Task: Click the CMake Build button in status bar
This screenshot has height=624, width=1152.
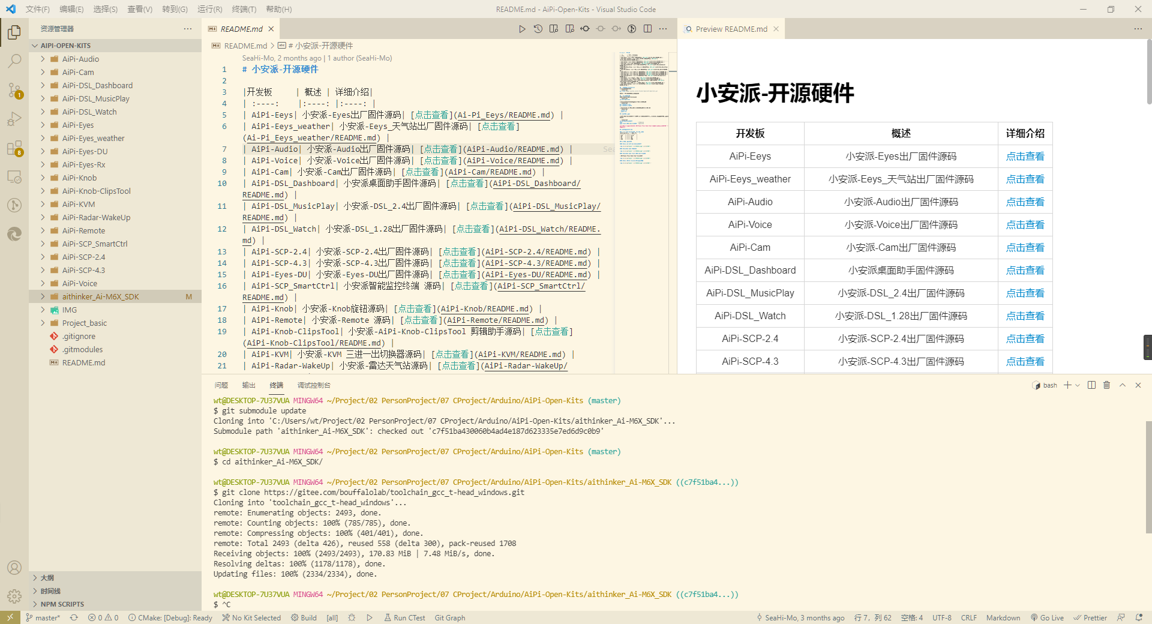Action: [x=304, y=617]
